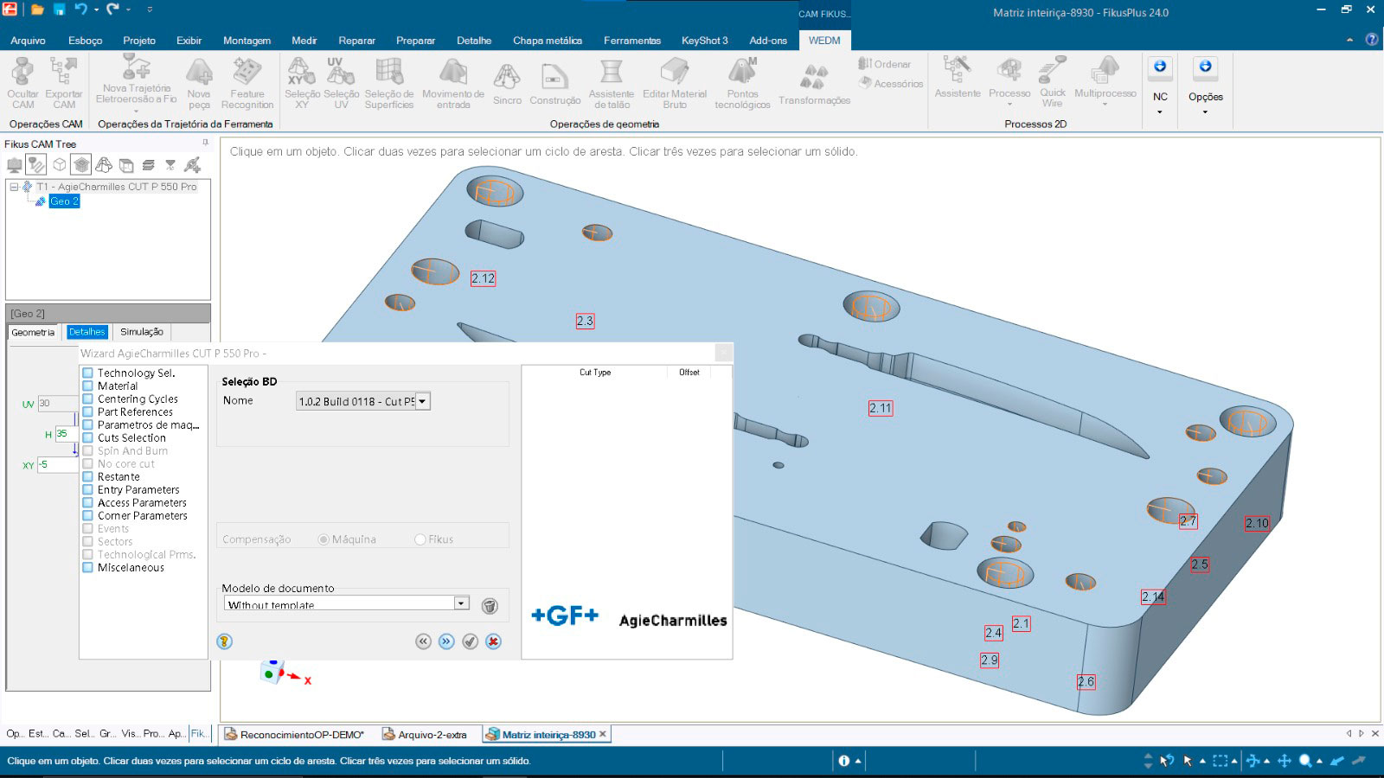The image size is (1384, 778).
Task: Open Pontos tecnológicos tool
Action: tap(742, 83)
